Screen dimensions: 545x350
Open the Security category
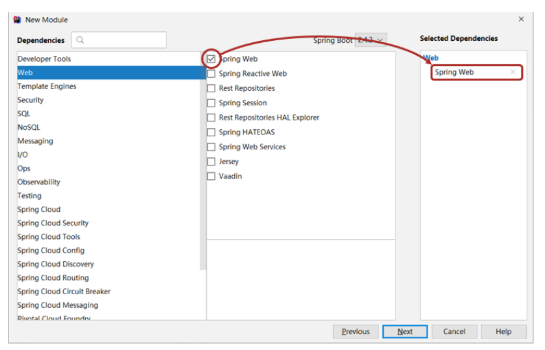109,100
